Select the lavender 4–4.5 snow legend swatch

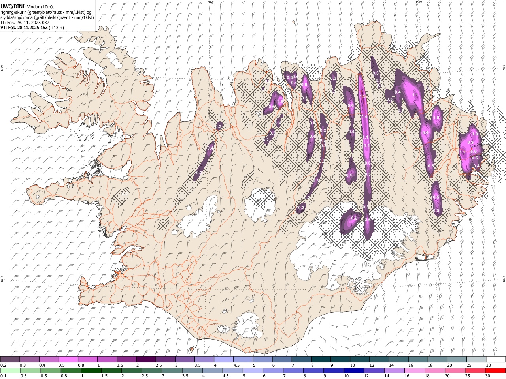point(224,359)
